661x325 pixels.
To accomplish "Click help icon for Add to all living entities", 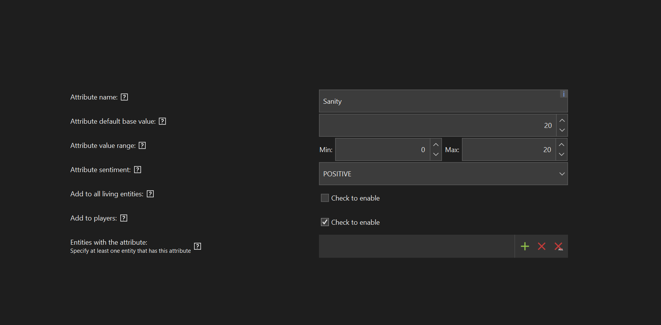I will (x=150, y=194).
